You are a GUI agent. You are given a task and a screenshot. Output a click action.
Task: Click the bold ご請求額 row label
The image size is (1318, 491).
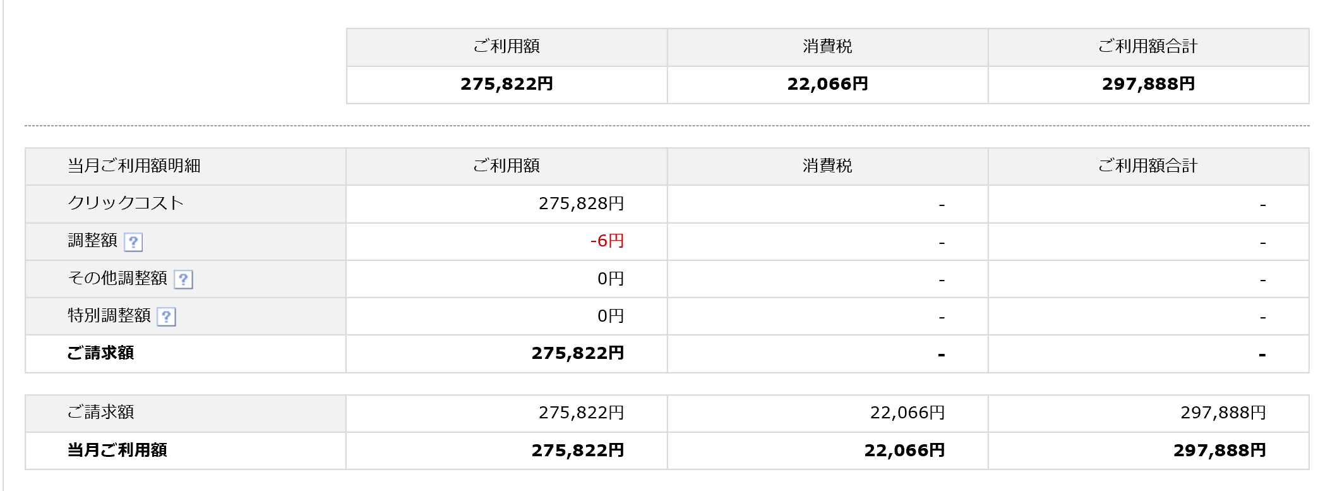100,353
